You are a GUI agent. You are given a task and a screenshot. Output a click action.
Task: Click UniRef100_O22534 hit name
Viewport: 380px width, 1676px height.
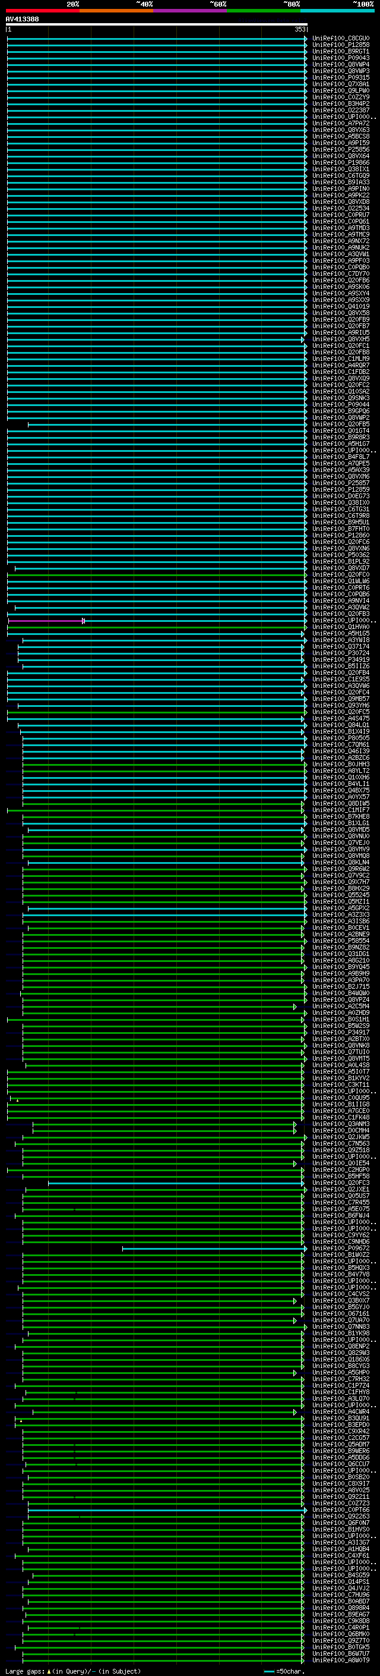coord(340,208)
